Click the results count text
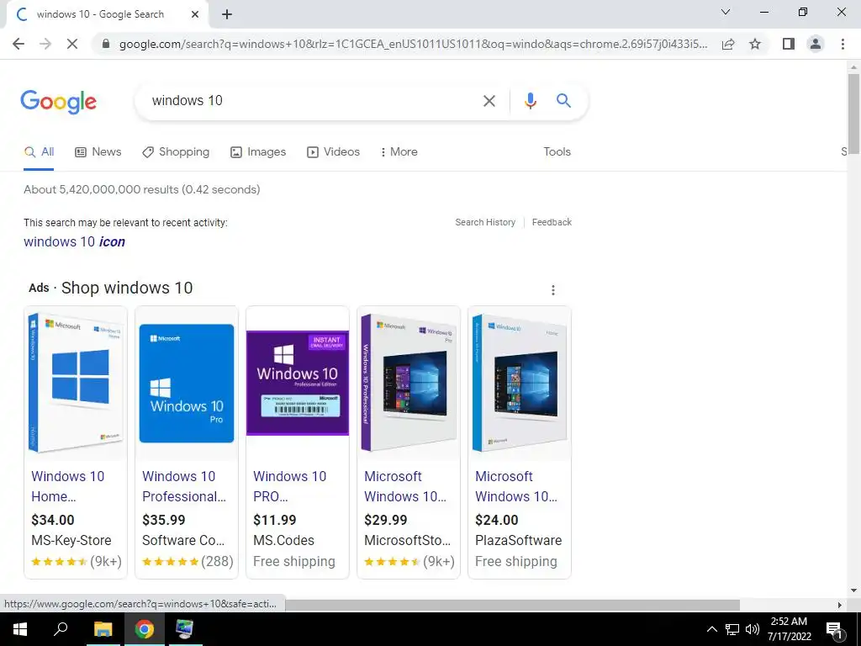This screenshot has width=861, height=646. coord(141,189)
